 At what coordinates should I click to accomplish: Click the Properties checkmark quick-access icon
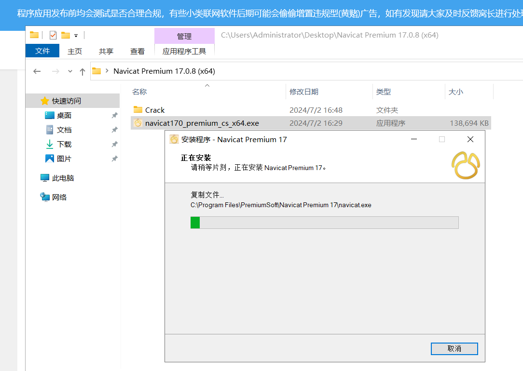click(53, 35)
